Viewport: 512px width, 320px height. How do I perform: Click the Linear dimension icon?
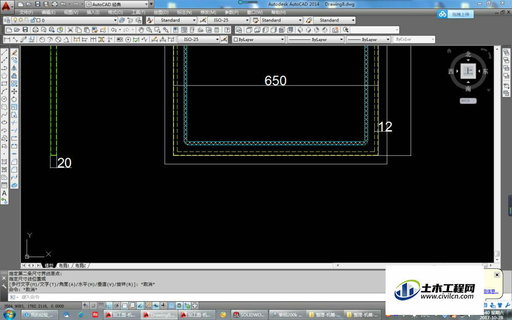pos(7,39)
